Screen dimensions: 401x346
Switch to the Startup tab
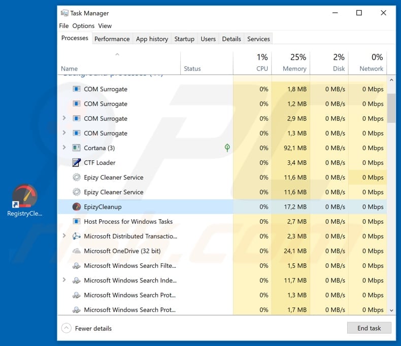pos(184,39)
